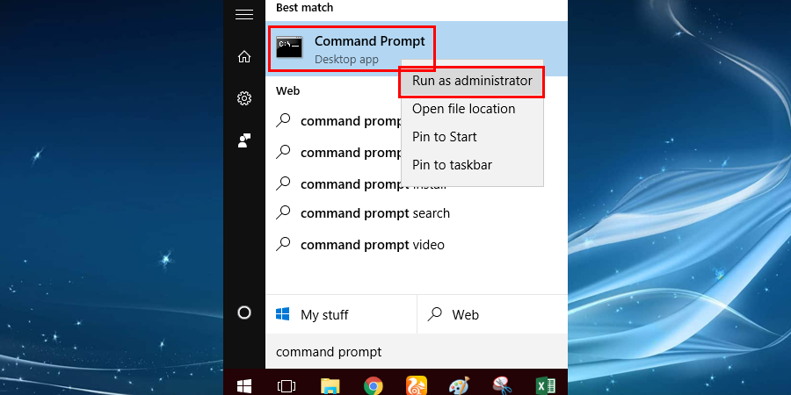
Task: Click the 'Best match' heading
Action: click(x=304, y=8)
